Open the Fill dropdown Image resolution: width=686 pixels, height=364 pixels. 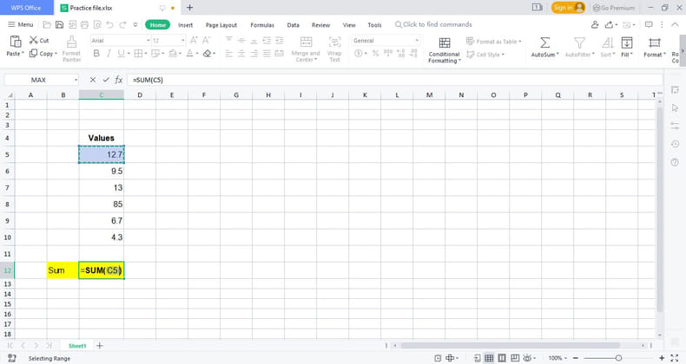tap(627, 47)
